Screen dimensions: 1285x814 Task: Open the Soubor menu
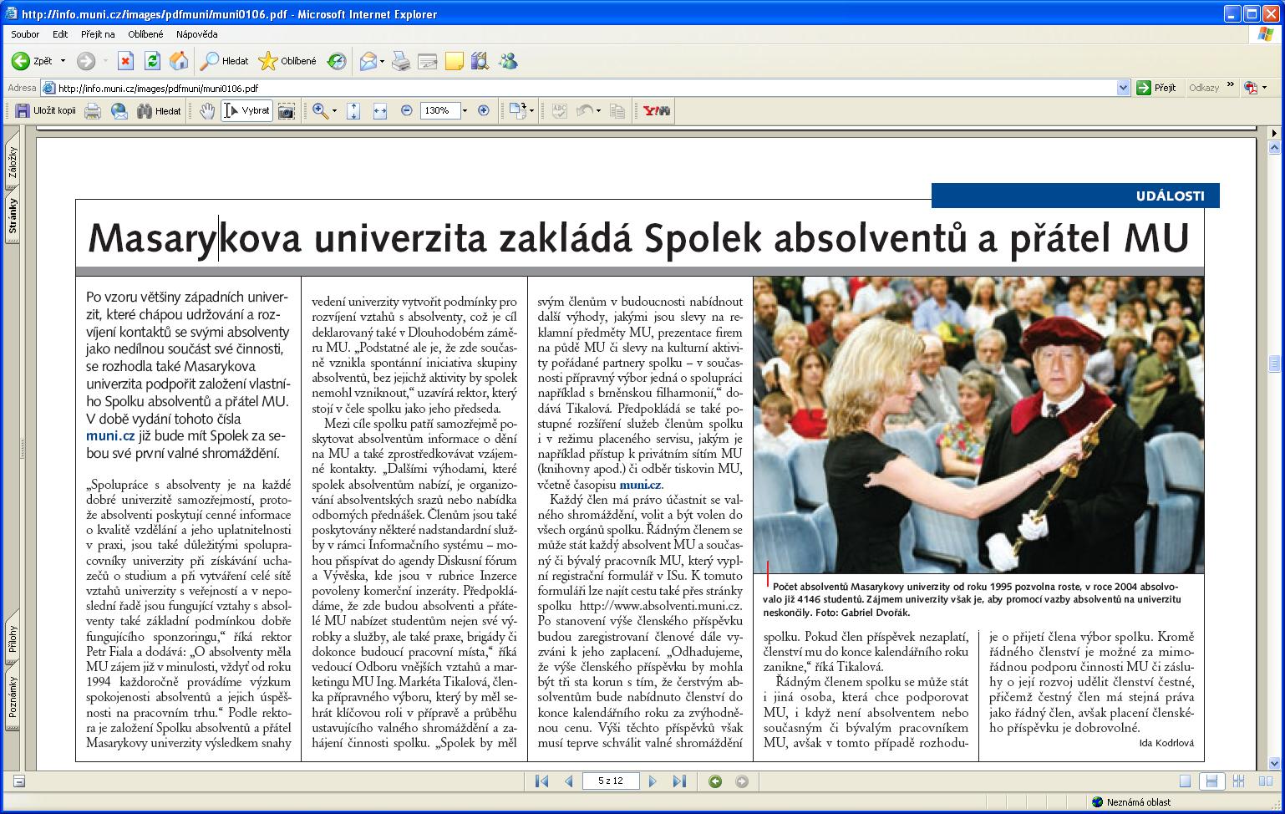26,34
